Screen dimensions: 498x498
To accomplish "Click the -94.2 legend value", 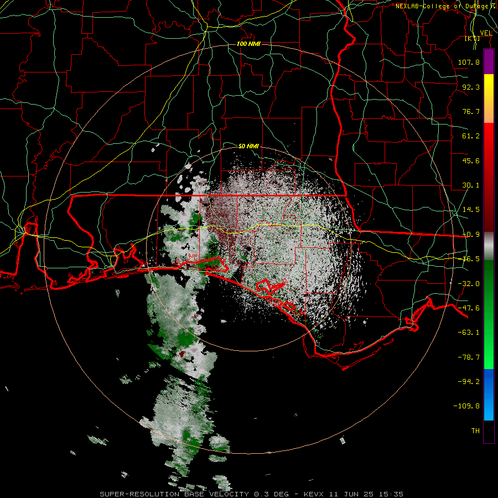I will (469, 381).
